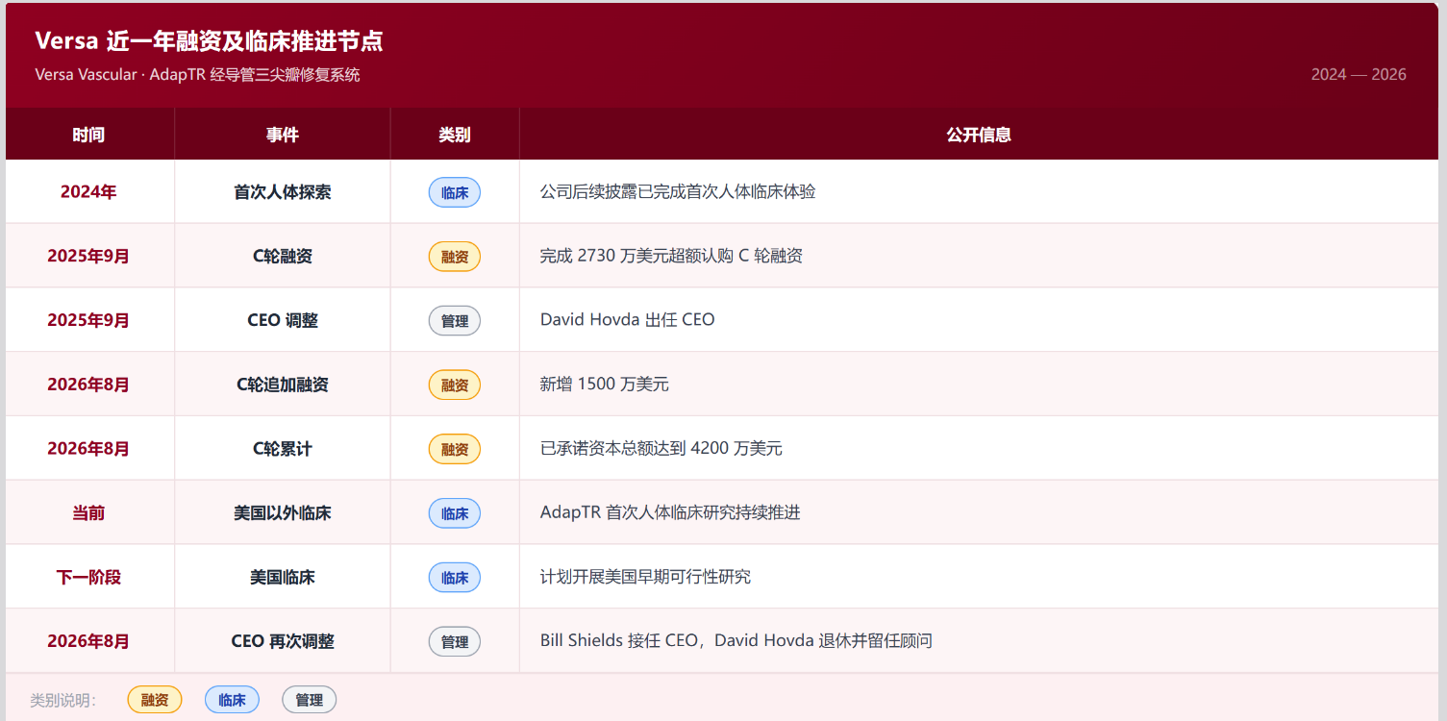Select the text about 2730 万美元超额认购
This screenshot has width=1447, height=721.
tap(671, 257)
